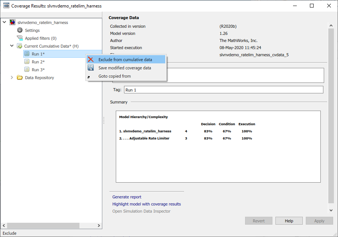Collapse the slvnvdemo_ratelim_harness root node
Screen dimensions: 338x237
4,22
